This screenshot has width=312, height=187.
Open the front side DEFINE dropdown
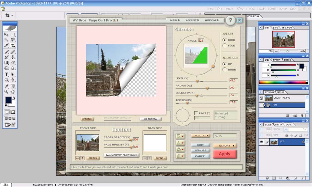[93, 158]
